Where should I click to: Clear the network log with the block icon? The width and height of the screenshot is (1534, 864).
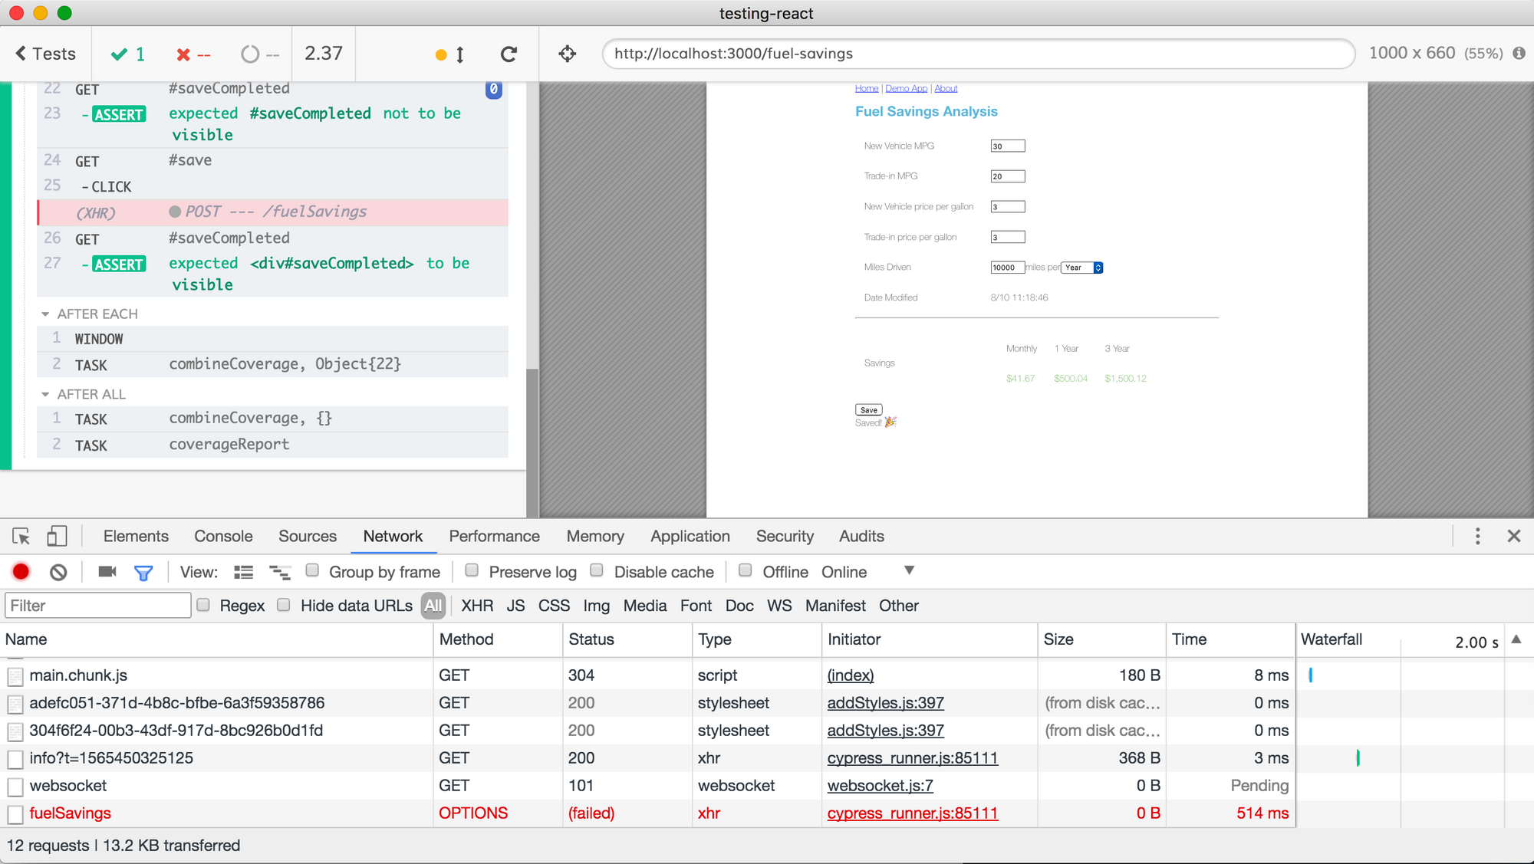[58, 572]
